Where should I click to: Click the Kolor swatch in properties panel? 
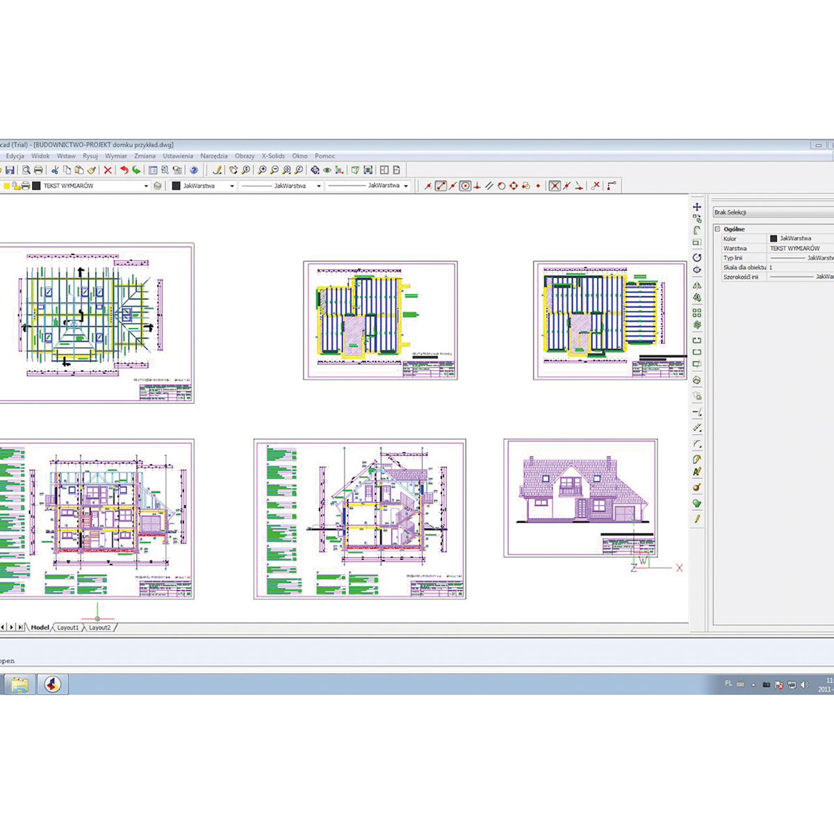click(774, 238)
